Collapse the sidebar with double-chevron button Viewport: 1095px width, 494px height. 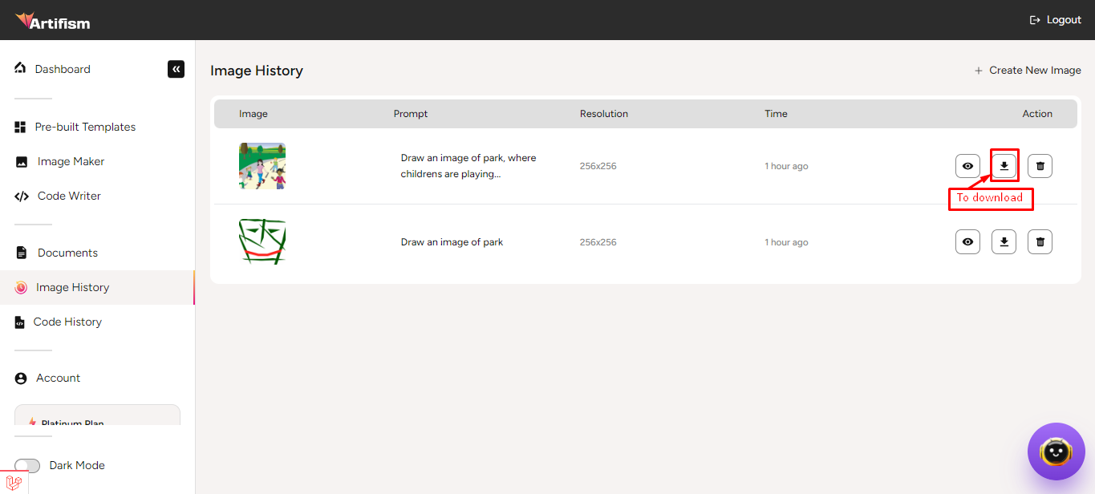pos(176,69)
